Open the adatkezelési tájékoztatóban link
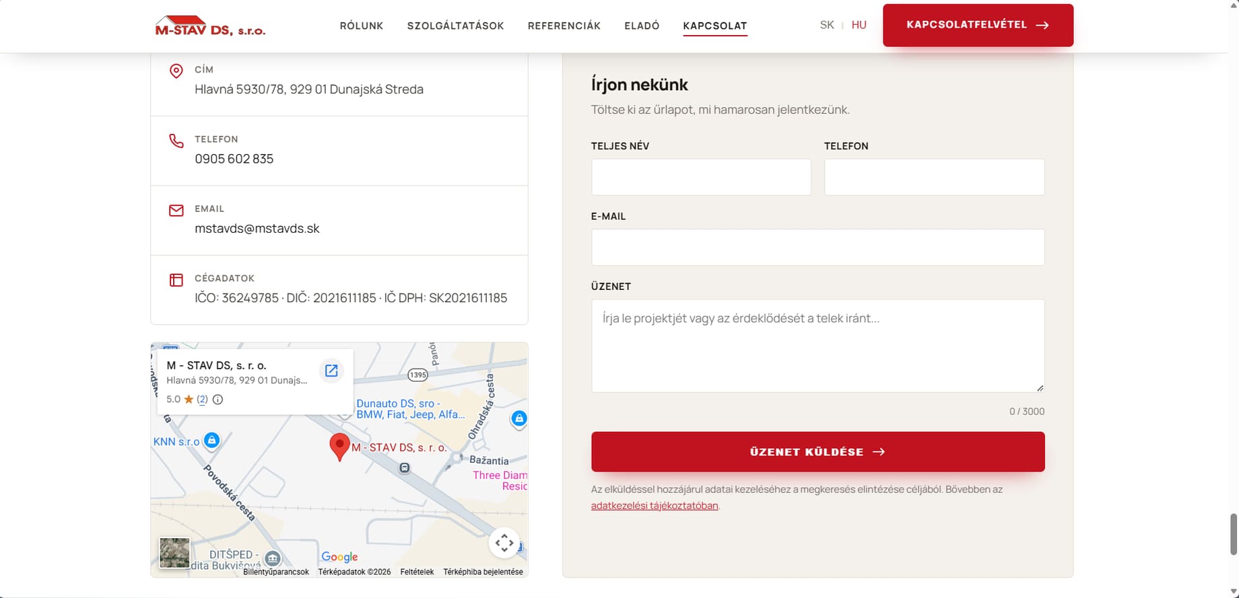Viewport: 1239px width, 598px height. [655, 506]
